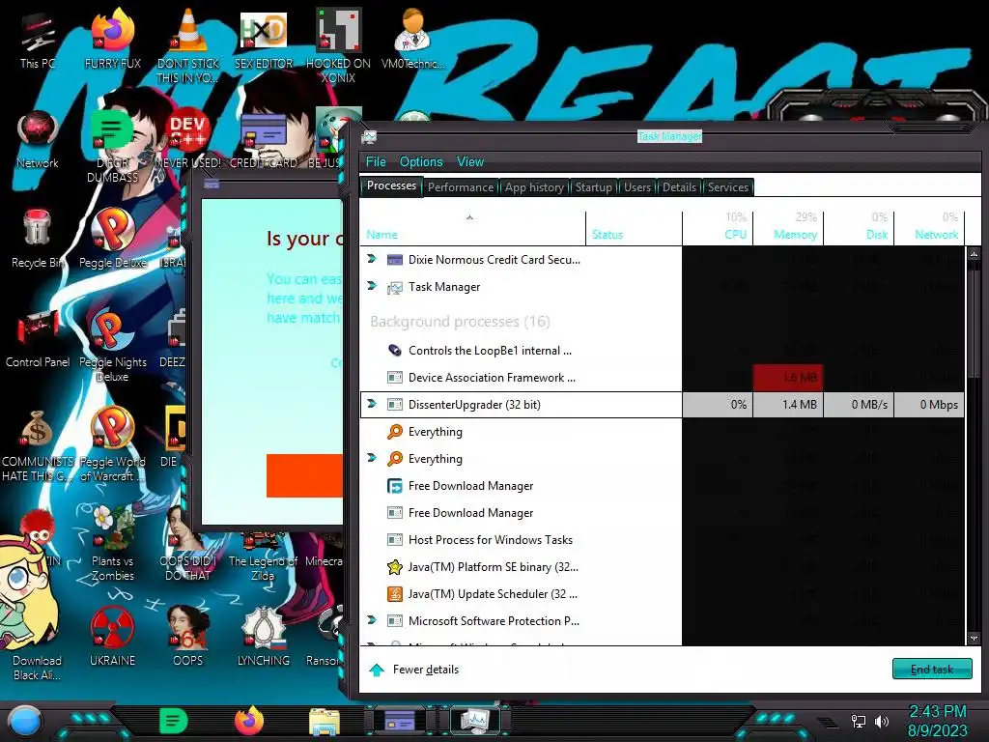Open green chat app on taskbar
989x742 pixels.
(x=174, y=721)
